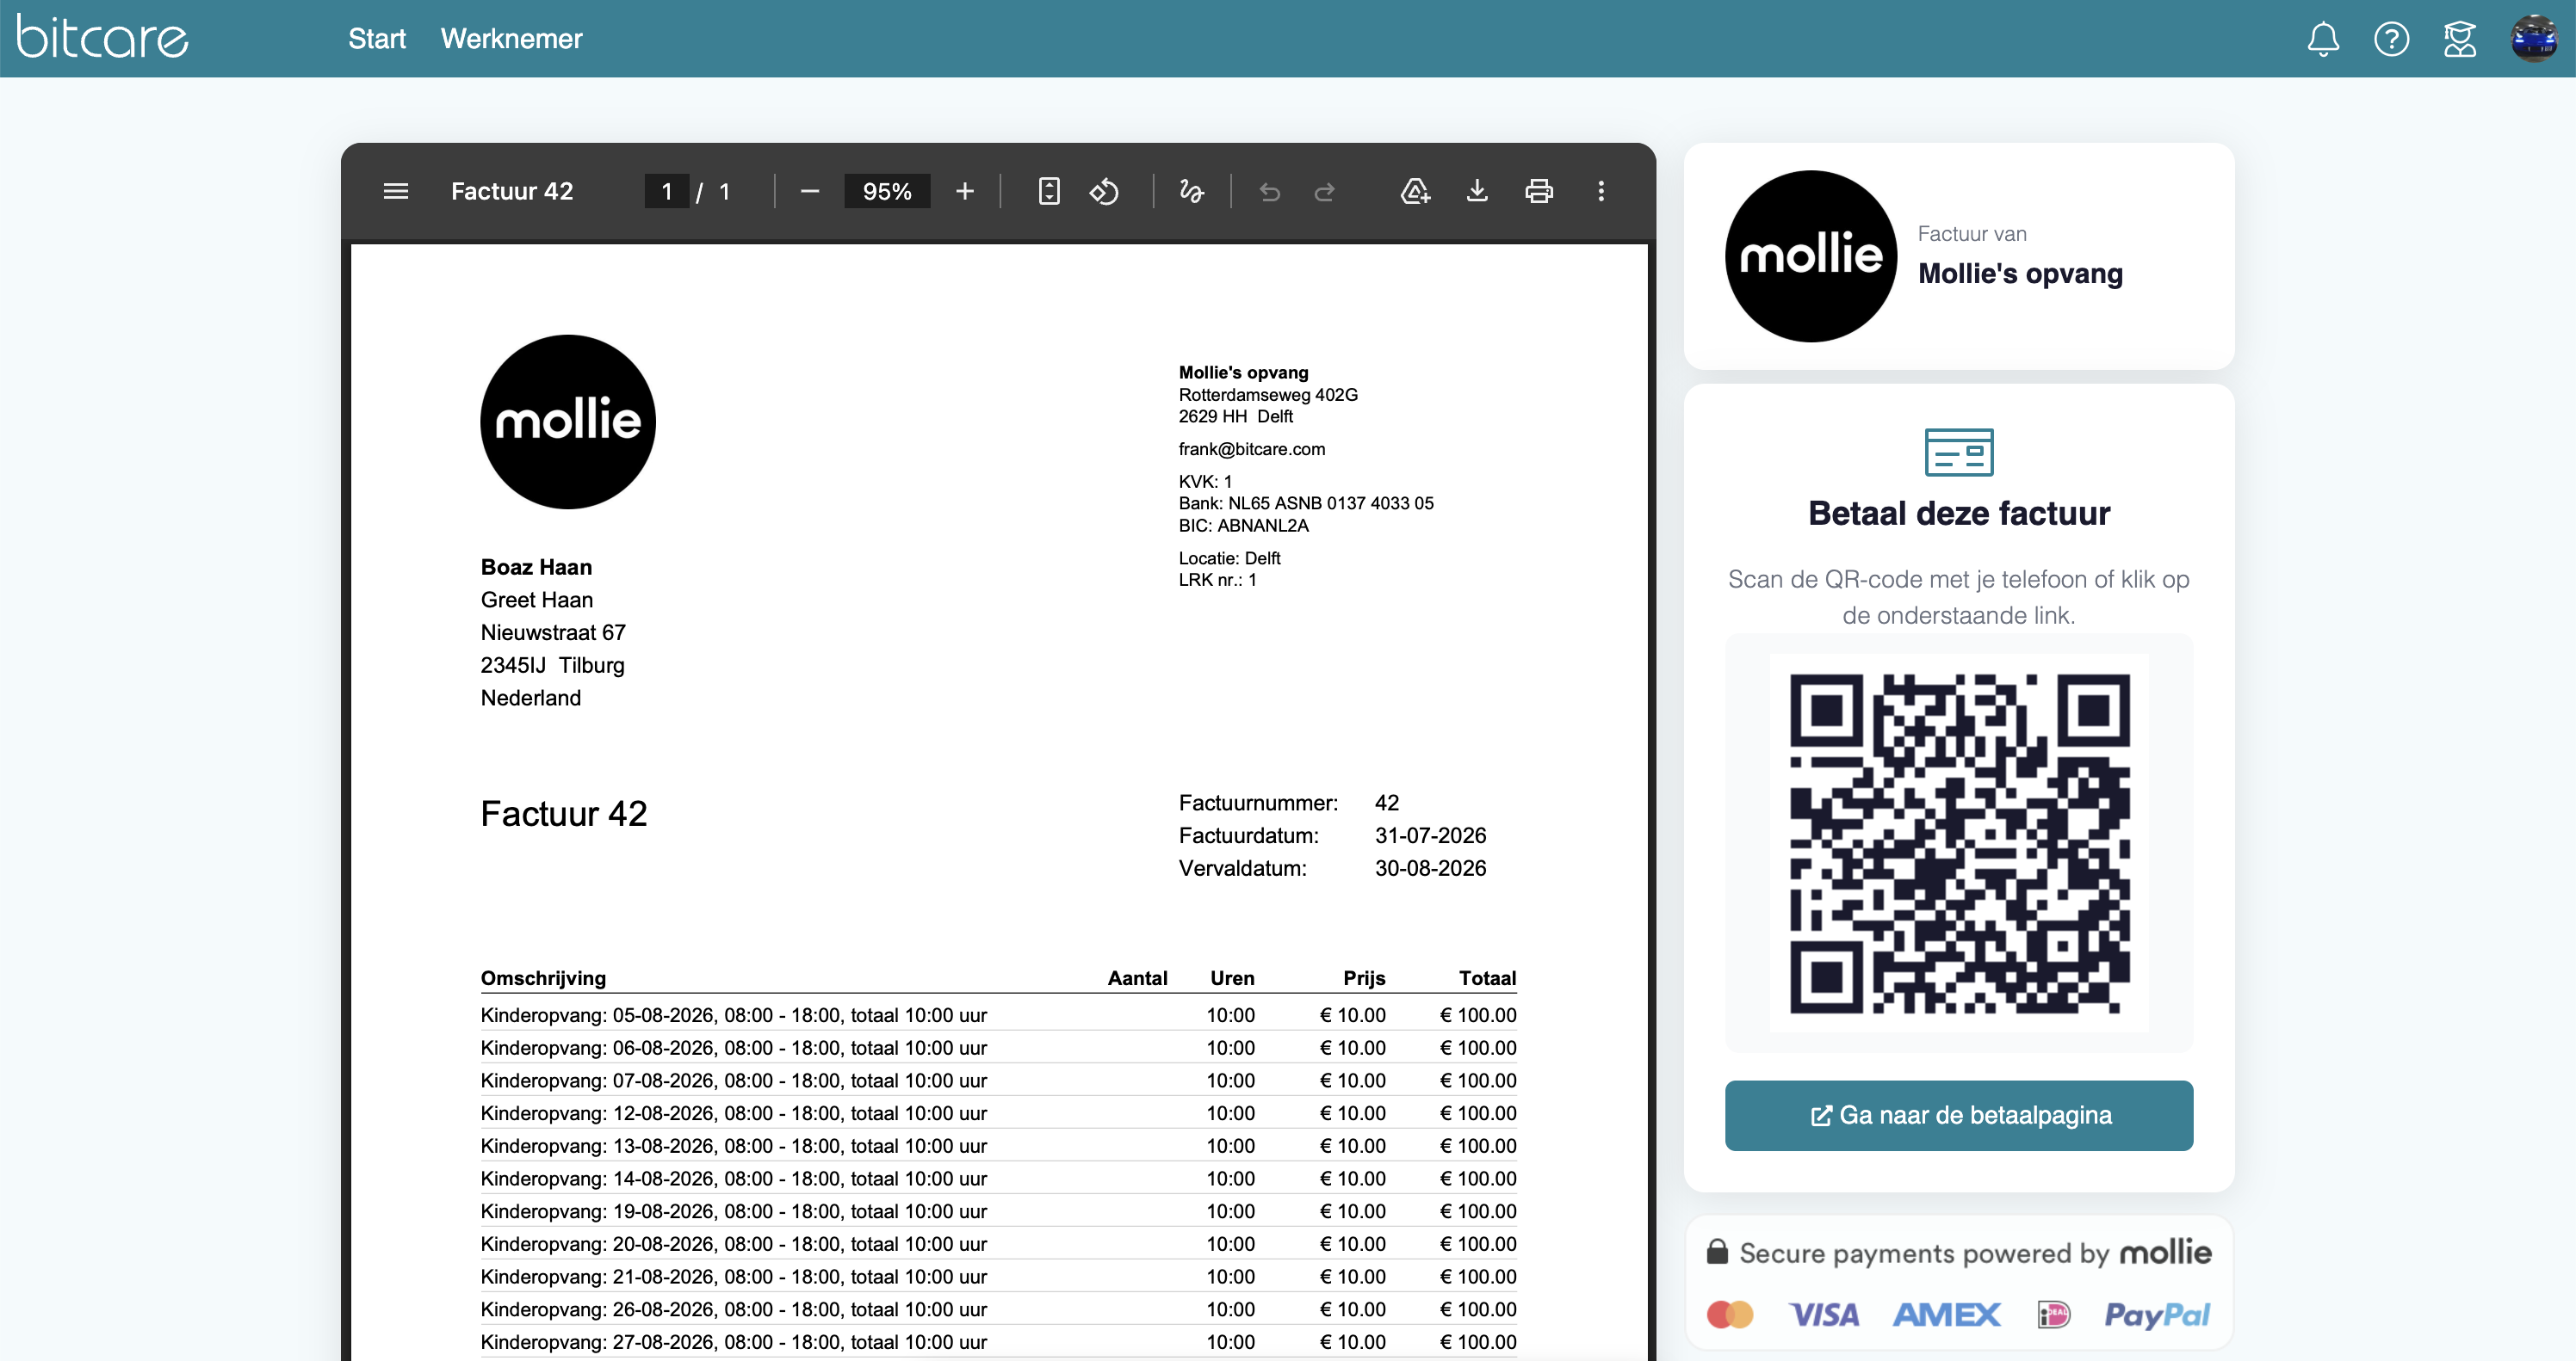
Task: Click the 'Uren' column header
Action: click(1232, 978)
